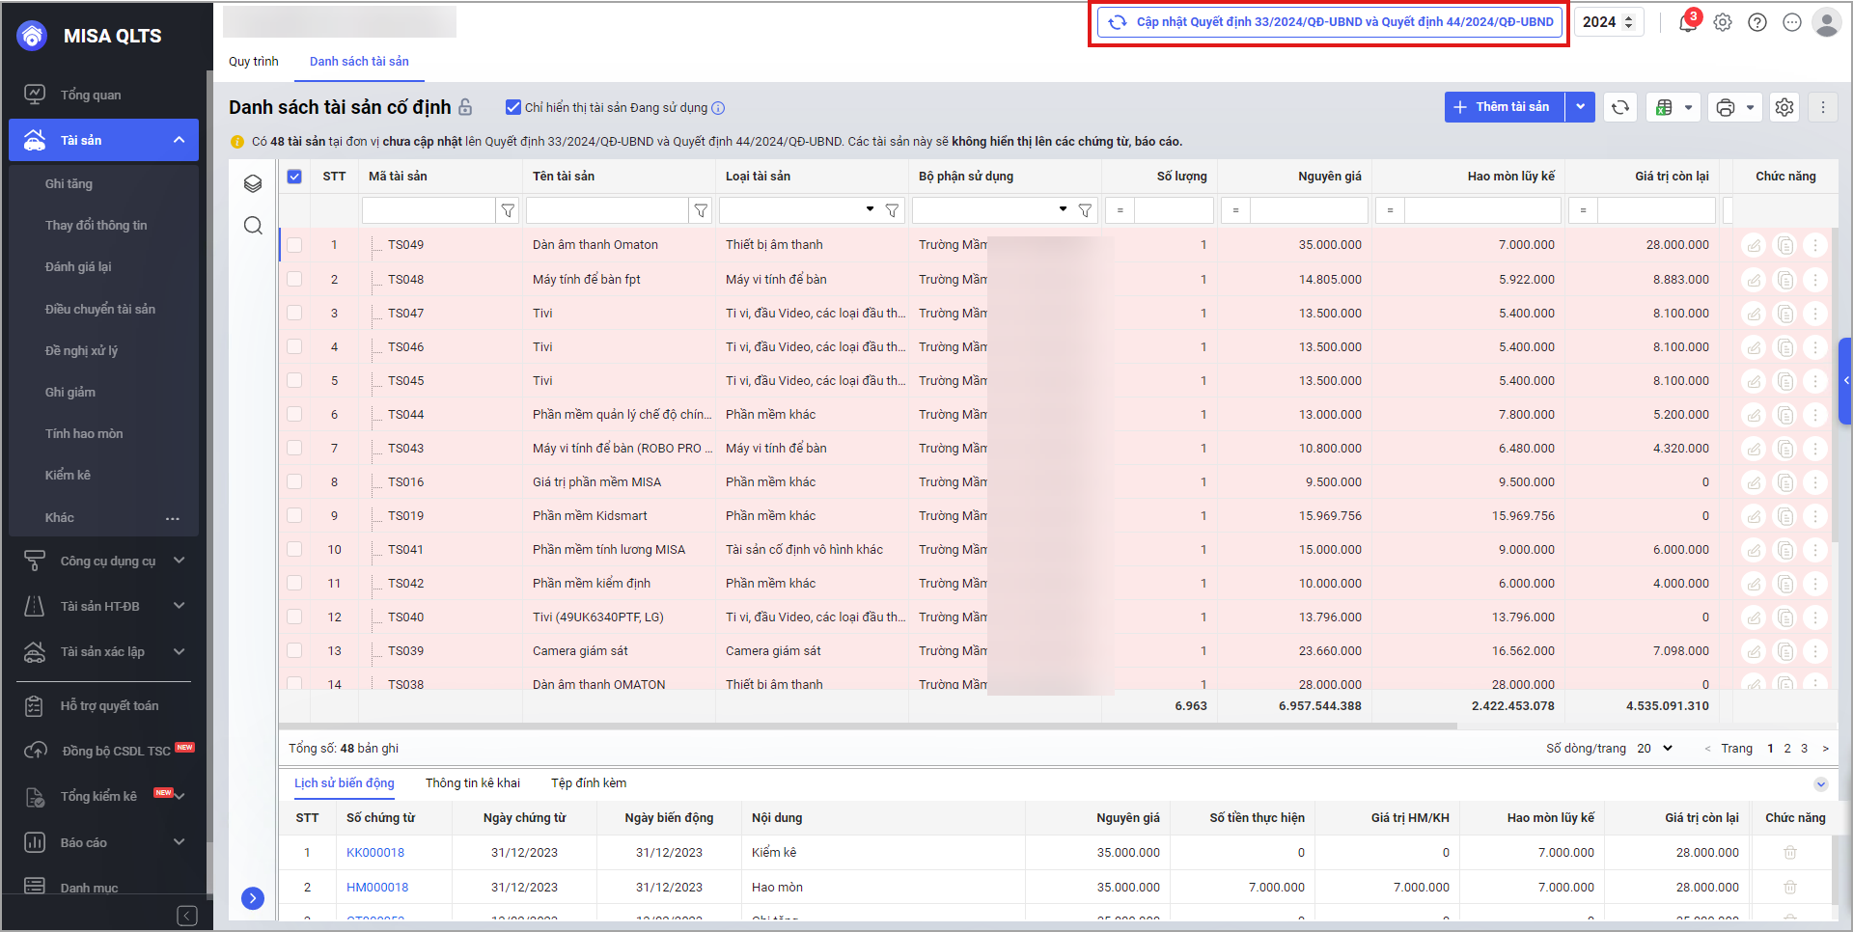Click the Tên tài sản filter input field
The height and width of the screenshot is (932, 1853).
point(607,210)
